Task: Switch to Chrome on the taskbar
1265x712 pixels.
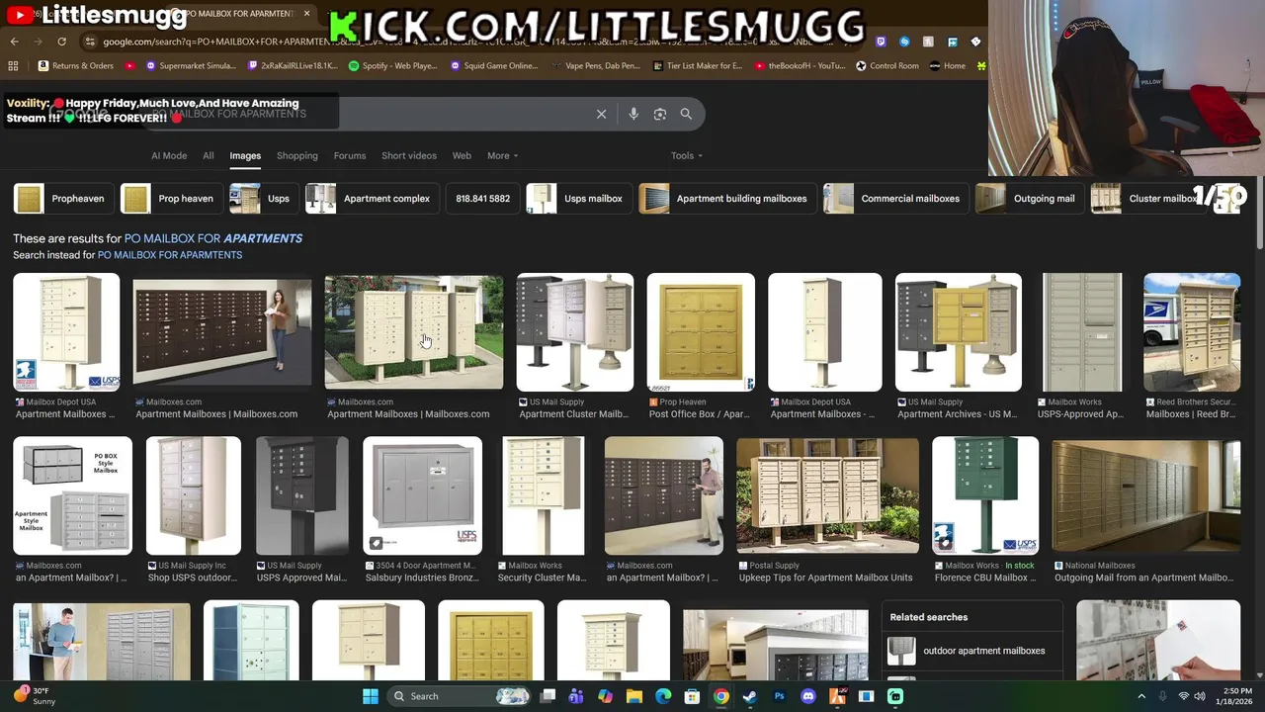Action: click(x=721, y=696)
